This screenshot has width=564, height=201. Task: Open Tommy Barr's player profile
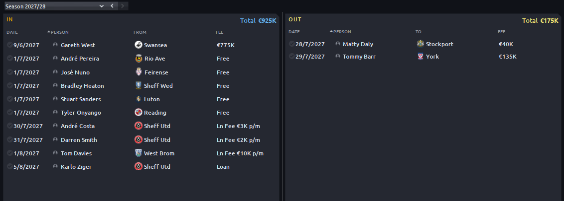(x=359, y=57)
